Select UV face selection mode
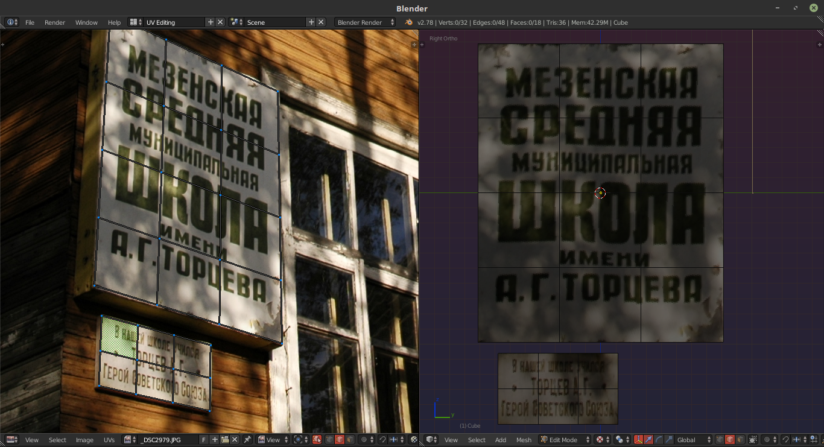This screenshot has height=447, width=824. 350,440
